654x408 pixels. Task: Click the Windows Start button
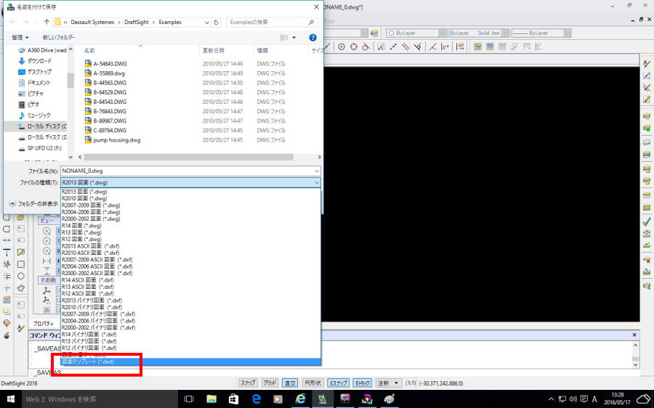pos(11,399)
